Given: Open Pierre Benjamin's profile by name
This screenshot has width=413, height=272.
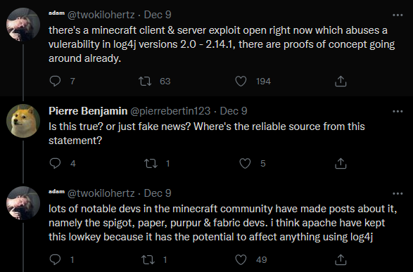Looking at the screenshot, I should point(88,111).
